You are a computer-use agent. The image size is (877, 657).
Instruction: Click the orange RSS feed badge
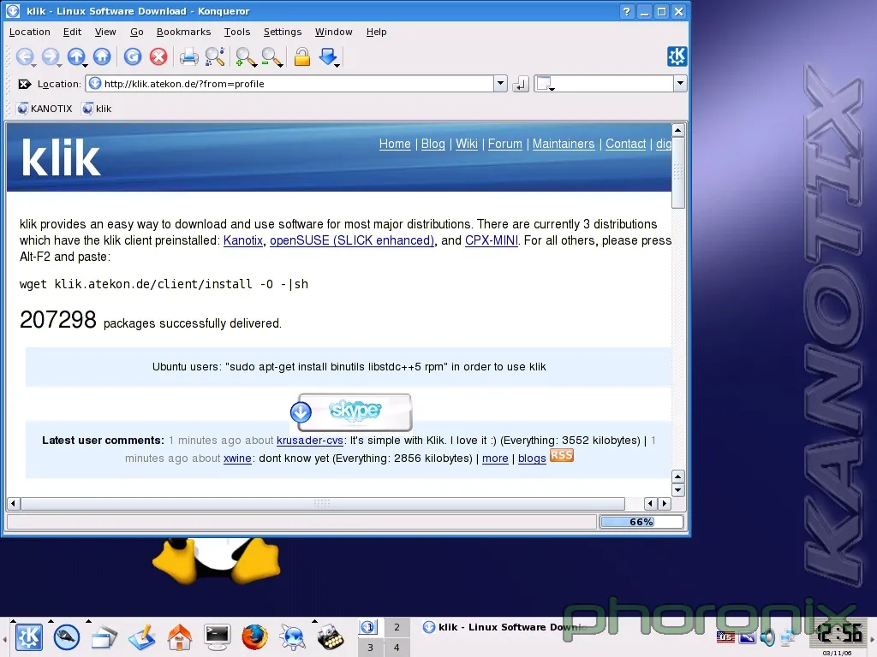pyautogui.click(x=562, y=455)
